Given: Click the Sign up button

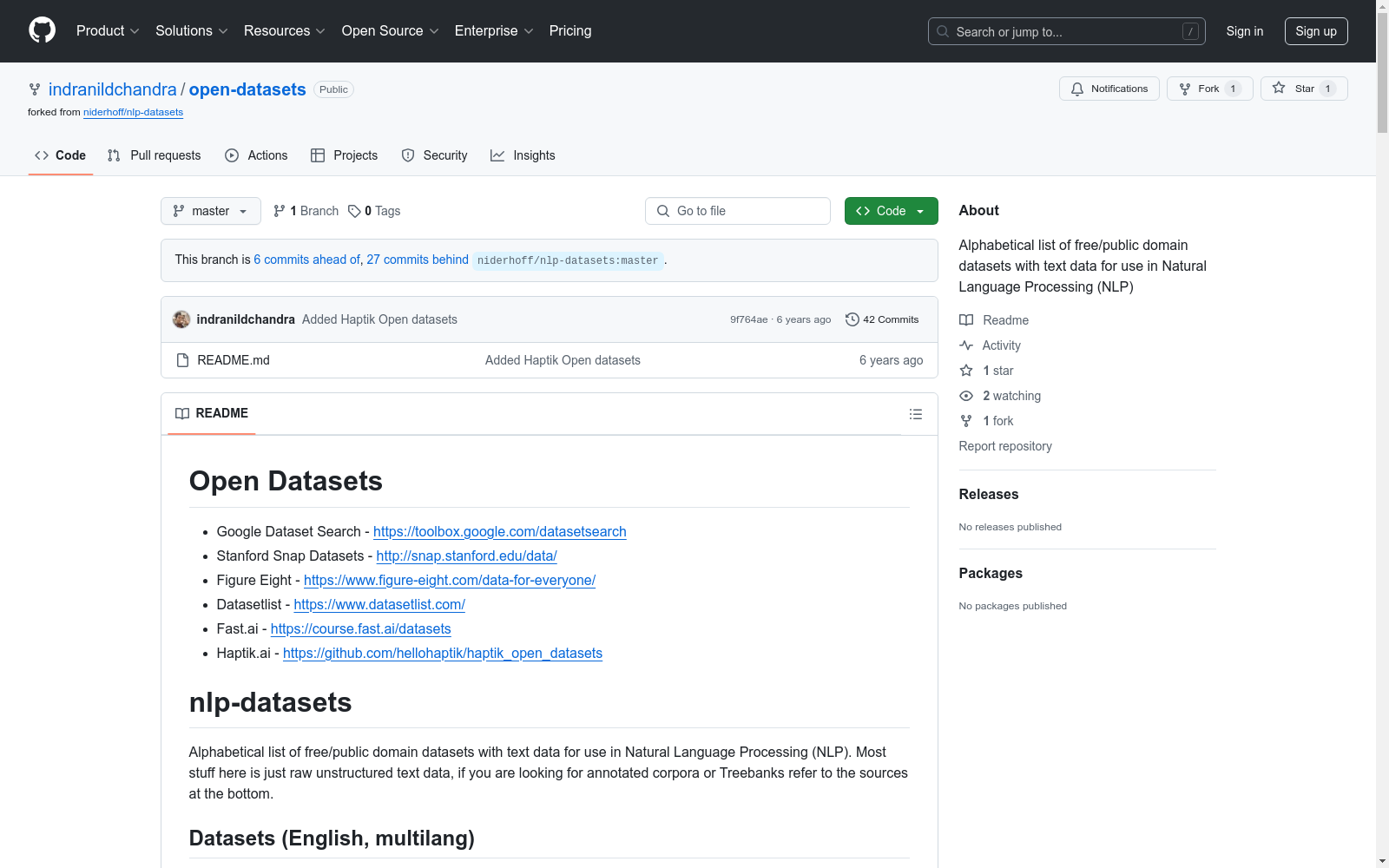Looking at the screenshot, I should coord(1316,31).
